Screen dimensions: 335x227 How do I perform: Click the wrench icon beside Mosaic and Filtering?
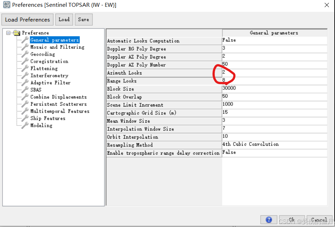click(25, 47)
